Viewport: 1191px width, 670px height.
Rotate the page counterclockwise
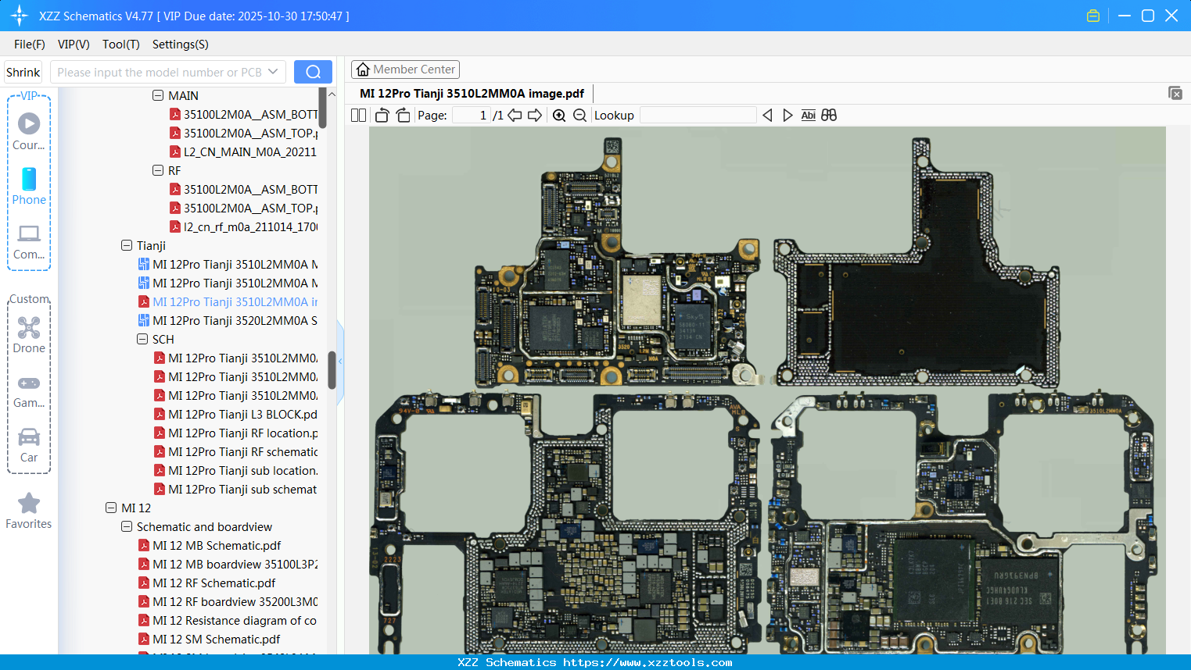(382, 116)
